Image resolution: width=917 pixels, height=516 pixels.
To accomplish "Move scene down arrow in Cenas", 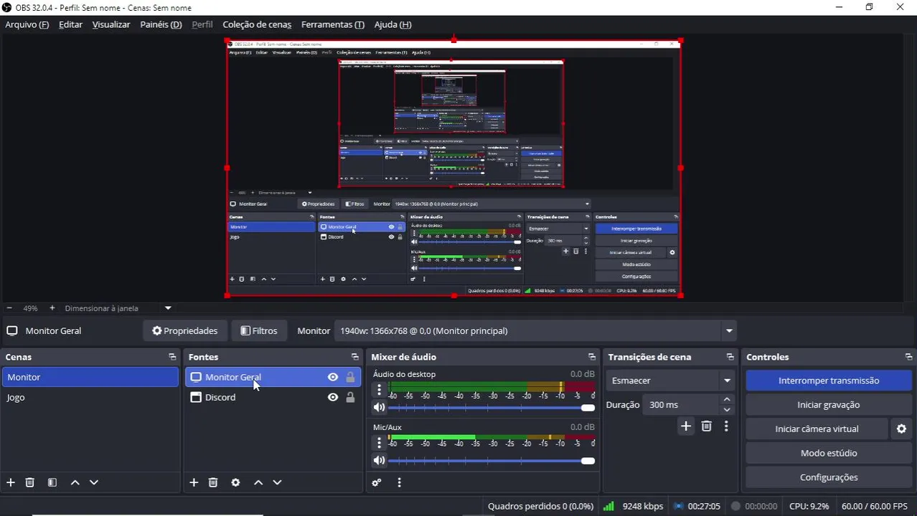I will click(x=93, y=482).
